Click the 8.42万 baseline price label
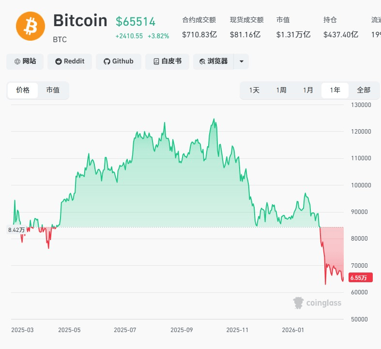Image resolution: width=381 pixels, height=349 pixels. (x=16, y=230)
